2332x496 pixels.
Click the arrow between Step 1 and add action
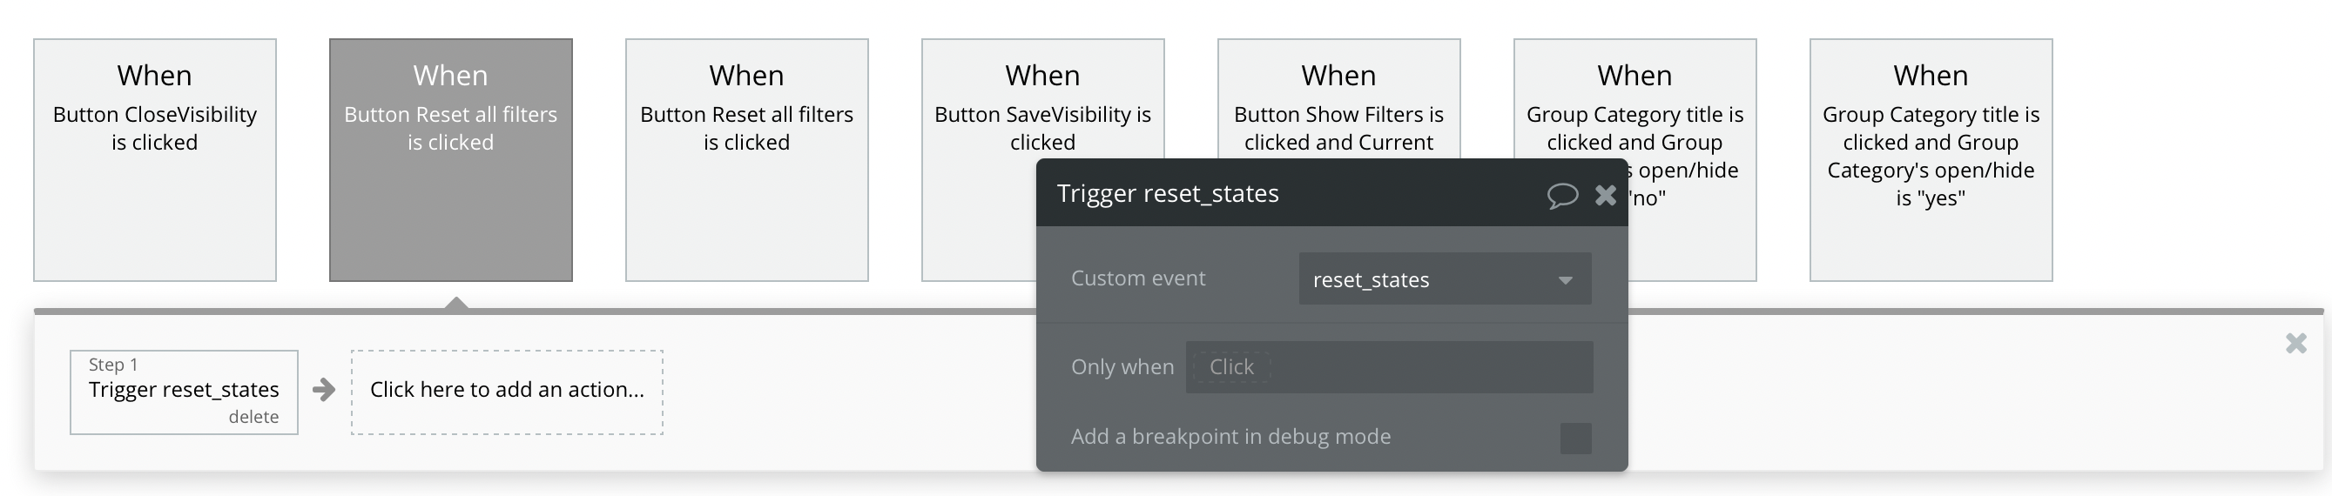tap(323, 390)
